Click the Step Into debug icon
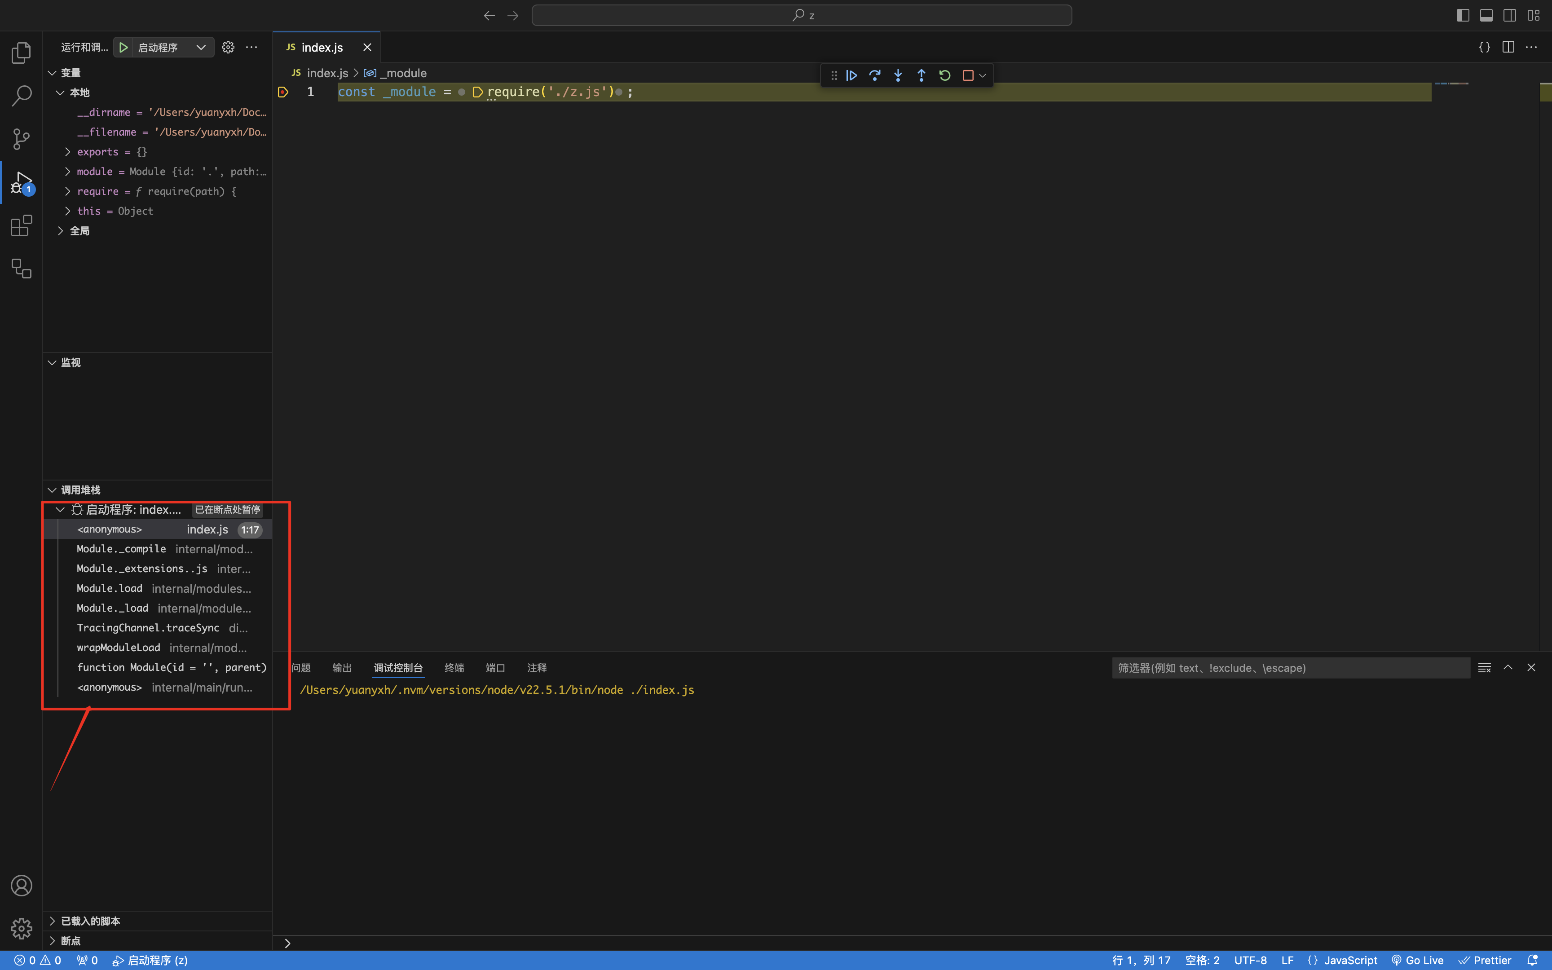Screen dimensions: 1552x970 898,76
